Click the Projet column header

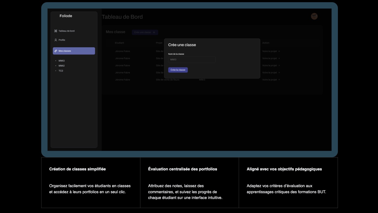(159, 43)
